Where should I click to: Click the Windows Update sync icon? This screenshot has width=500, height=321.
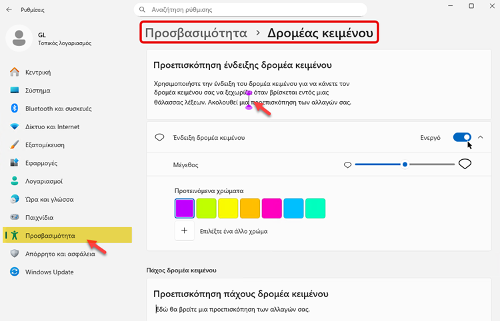(x=15, y=272)
